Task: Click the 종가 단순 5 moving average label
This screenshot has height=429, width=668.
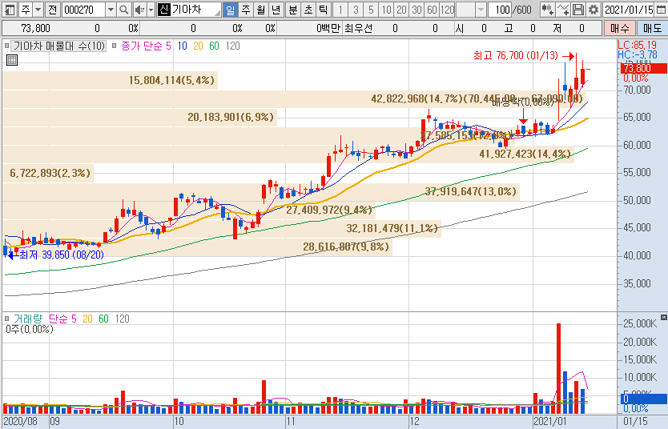Action: pos(146,46)
